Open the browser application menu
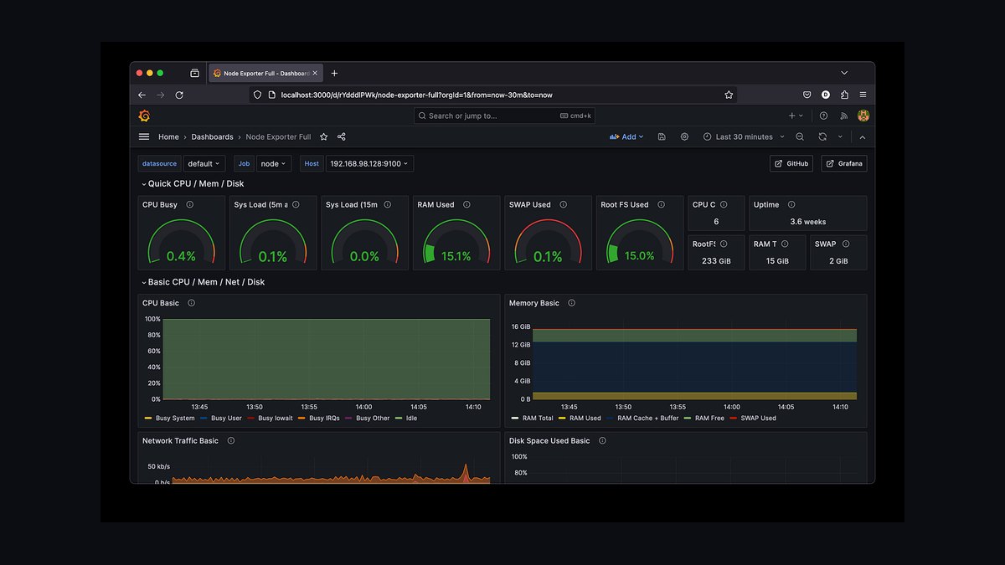This screenshot has height=565, width=1005. pyautogui.click(x=863, y=95)
